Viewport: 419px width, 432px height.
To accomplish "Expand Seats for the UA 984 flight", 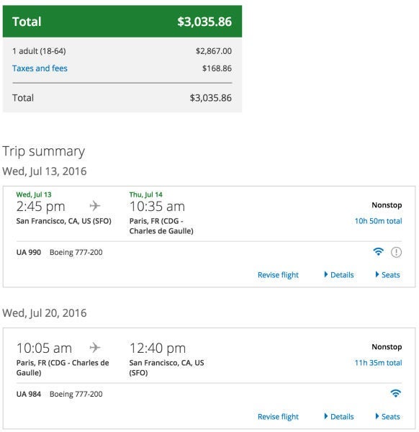I will (x=388, y=417).
